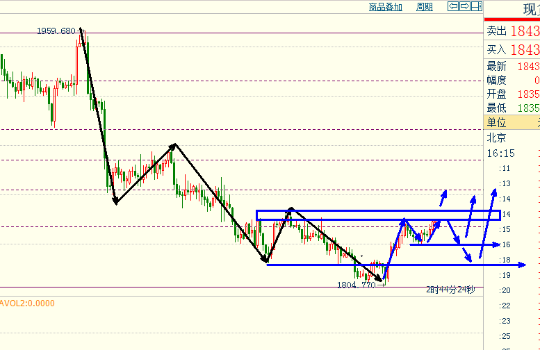540x350 pixels.
Task: Select the 开盘 opening price row
Action: click(x=512, y=94)
